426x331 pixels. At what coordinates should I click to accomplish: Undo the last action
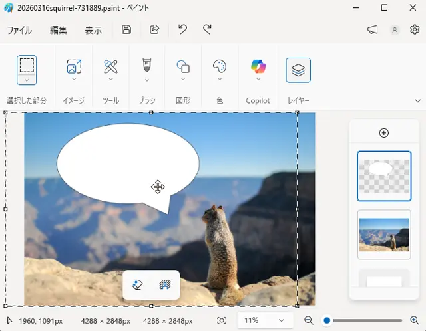tap(182, 29)
